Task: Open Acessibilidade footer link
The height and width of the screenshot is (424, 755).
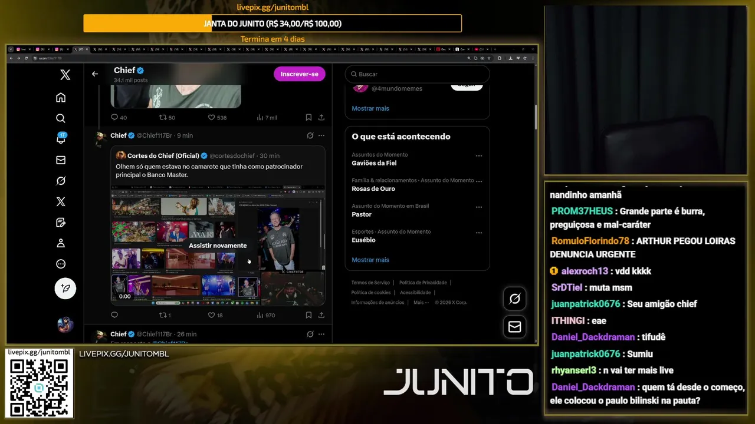Action: tap(415, 293)
